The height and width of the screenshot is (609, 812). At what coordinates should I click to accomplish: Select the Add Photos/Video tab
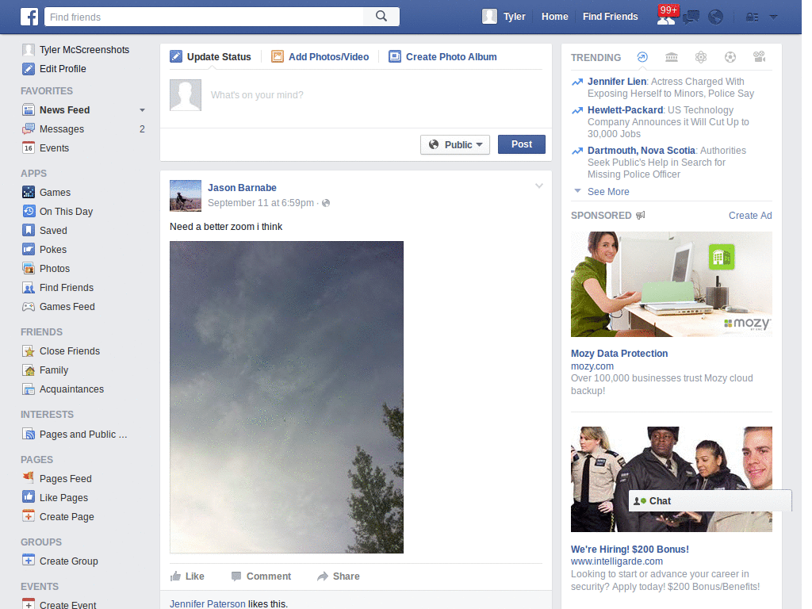320,56
